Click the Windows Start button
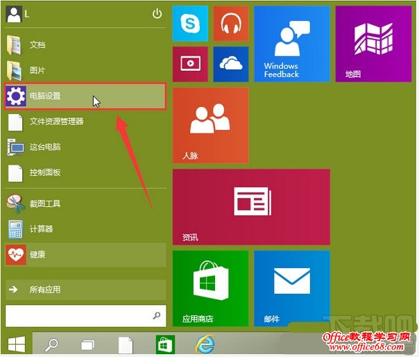The height and width of the screenshot is (357, 419). click(17, 344)
